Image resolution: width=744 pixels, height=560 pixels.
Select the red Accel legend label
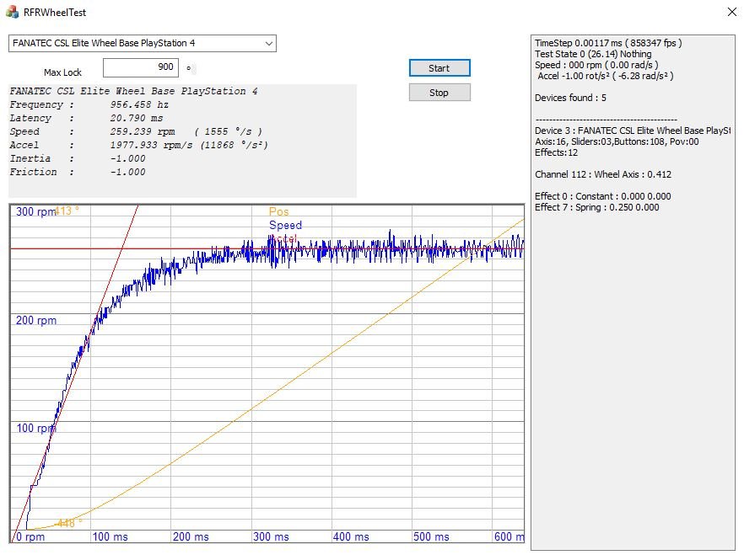tap(283, 239)
